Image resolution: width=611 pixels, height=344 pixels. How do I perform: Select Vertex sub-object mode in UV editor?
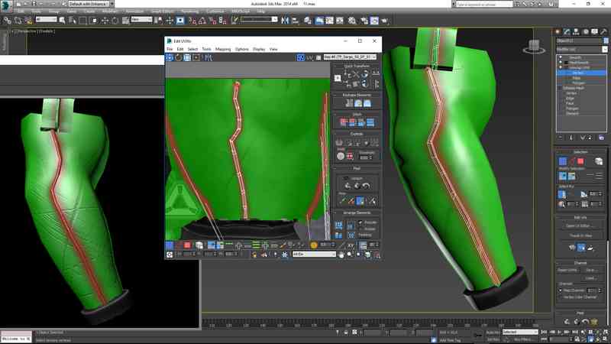coord(170,245)
